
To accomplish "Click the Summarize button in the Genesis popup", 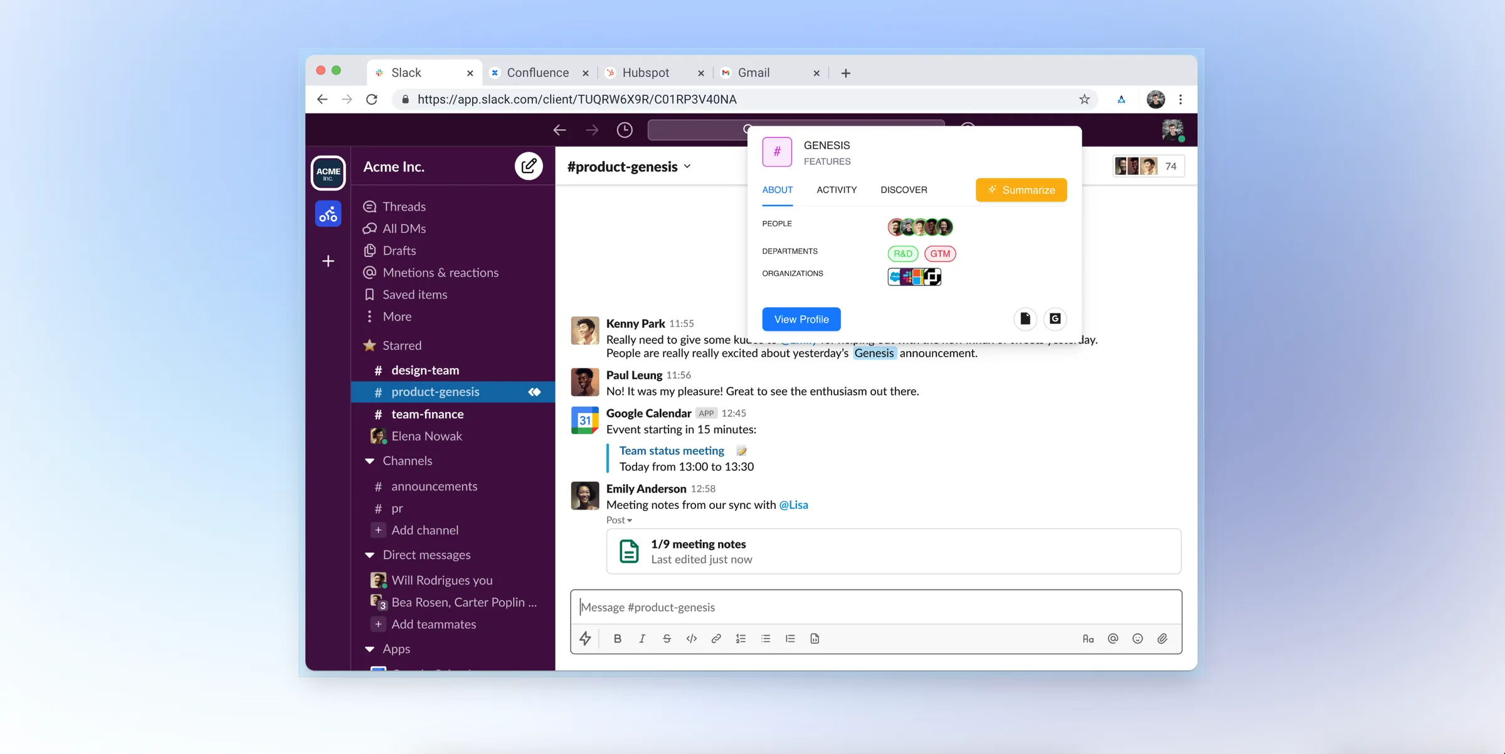I will click(1021, 190).
